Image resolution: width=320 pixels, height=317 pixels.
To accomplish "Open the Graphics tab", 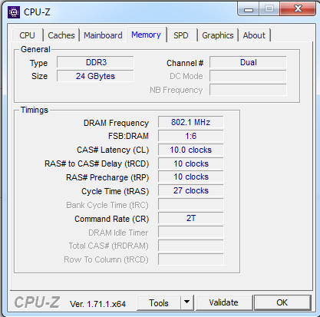I will [x=218, y=35].
